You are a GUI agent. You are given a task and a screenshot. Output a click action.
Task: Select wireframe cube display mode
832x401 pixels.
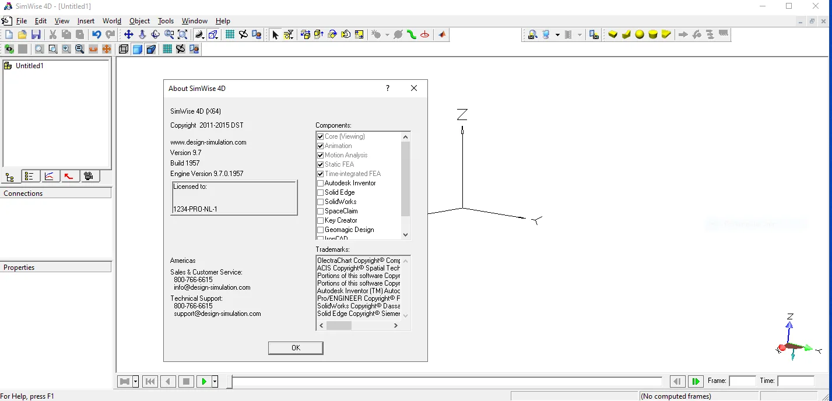[124, 50]
